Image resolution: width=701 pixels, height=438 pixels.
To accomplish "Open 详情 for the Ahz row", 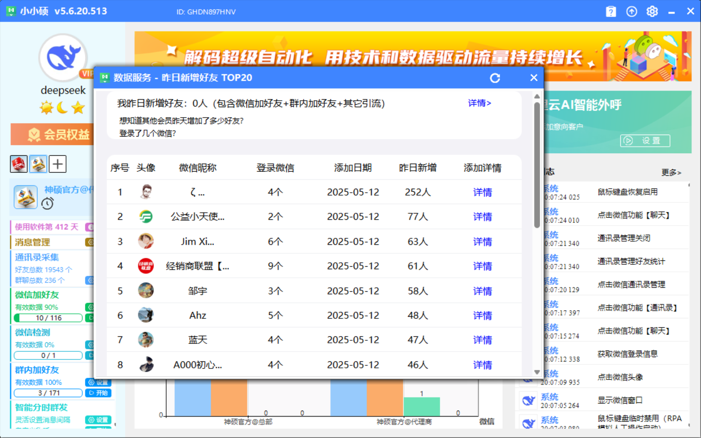I will (483, 315).
